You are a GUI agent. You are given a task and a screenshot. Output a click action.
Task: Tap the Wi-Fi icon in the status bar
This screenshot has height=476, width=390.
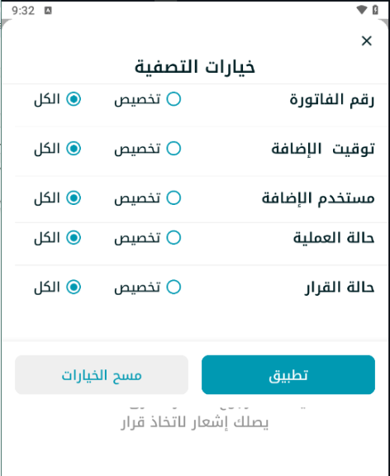click(x=361, y=10)
